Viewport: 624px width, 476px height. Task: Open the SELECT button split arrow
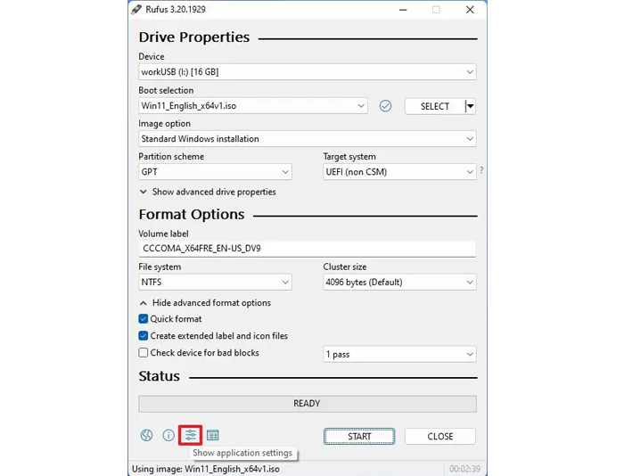coord(471,106)
